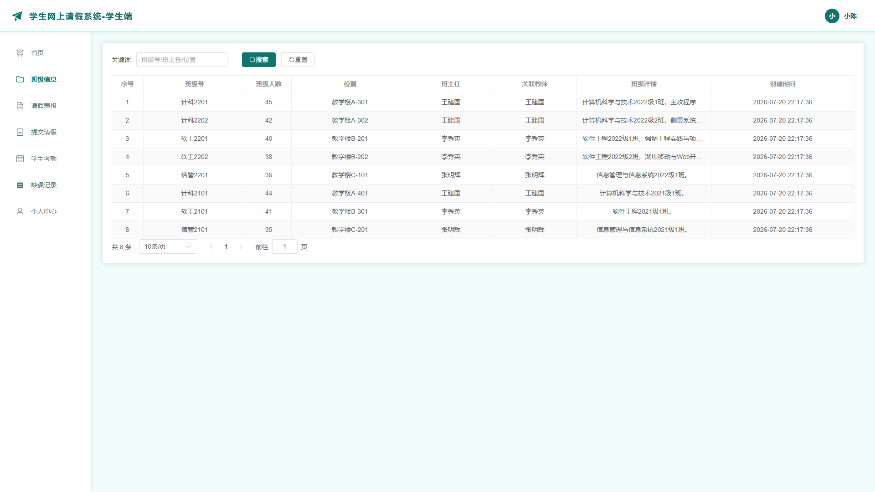
Task: Click the 位置 column header
Action: [x=350, y=84]
